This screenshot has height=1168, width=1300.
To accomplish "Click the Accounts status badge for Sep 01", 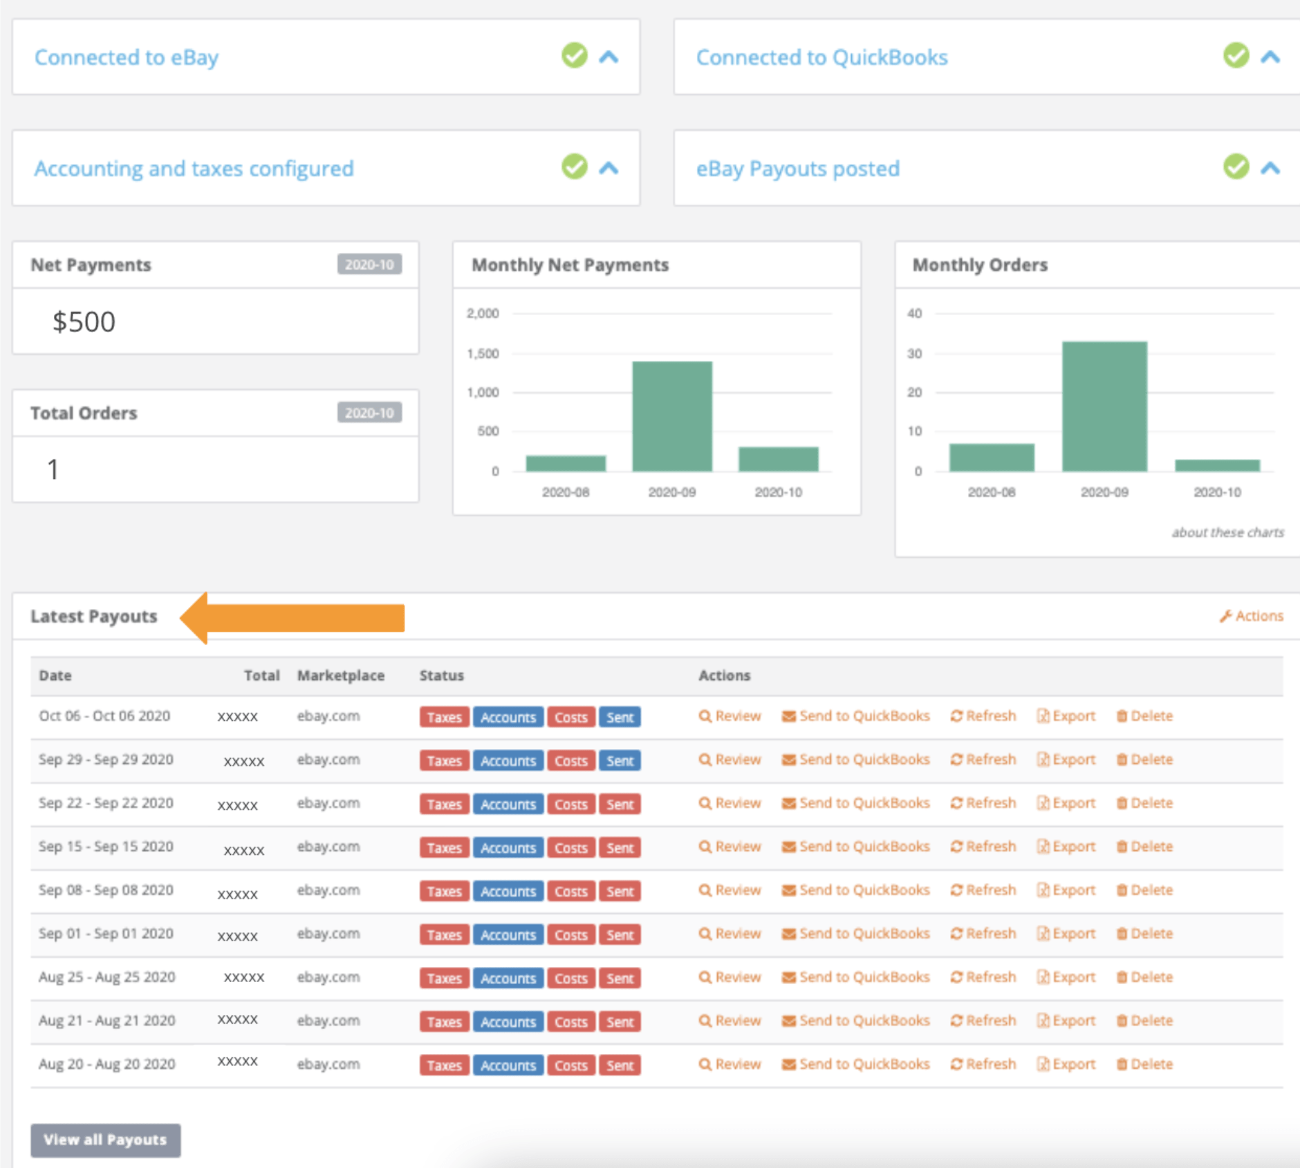I will point(508,934).
